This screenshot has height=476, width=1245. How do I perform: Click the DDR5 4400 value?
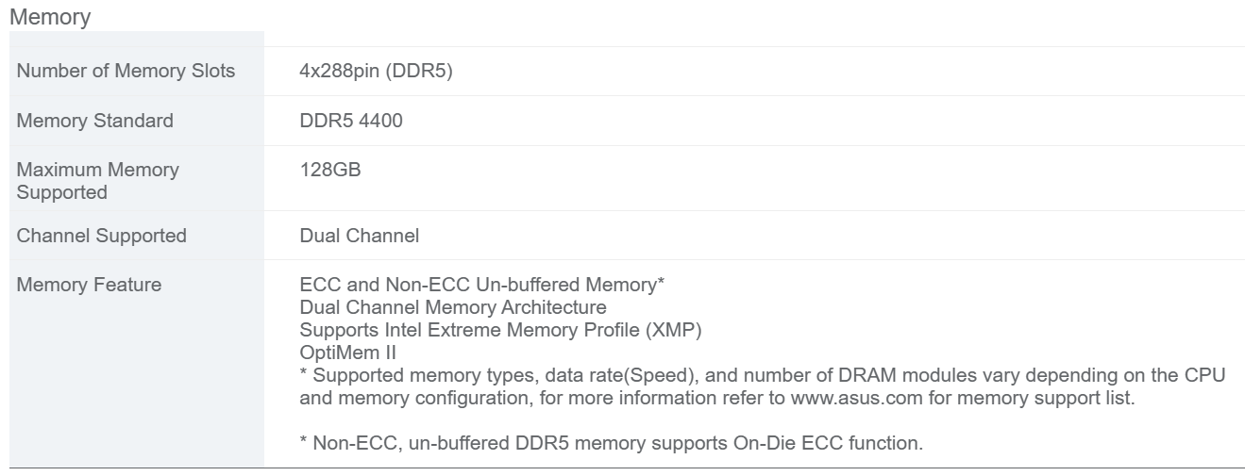tap(351, 121)
